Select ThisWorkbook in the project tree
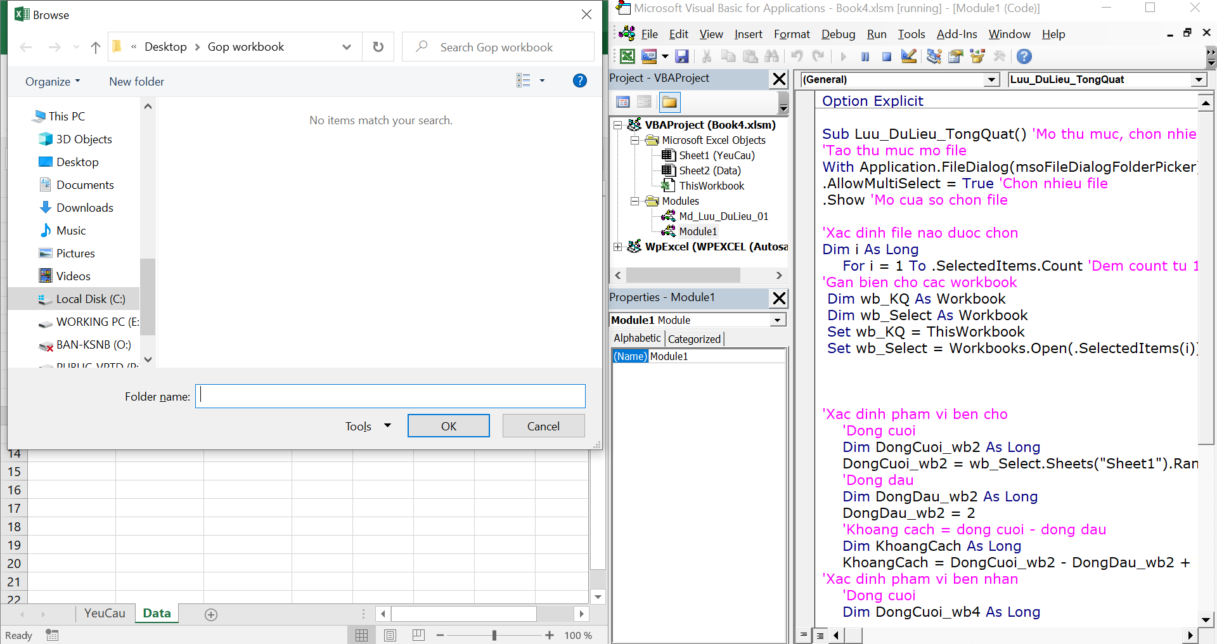1217x644 pixels. coord(711,186)
